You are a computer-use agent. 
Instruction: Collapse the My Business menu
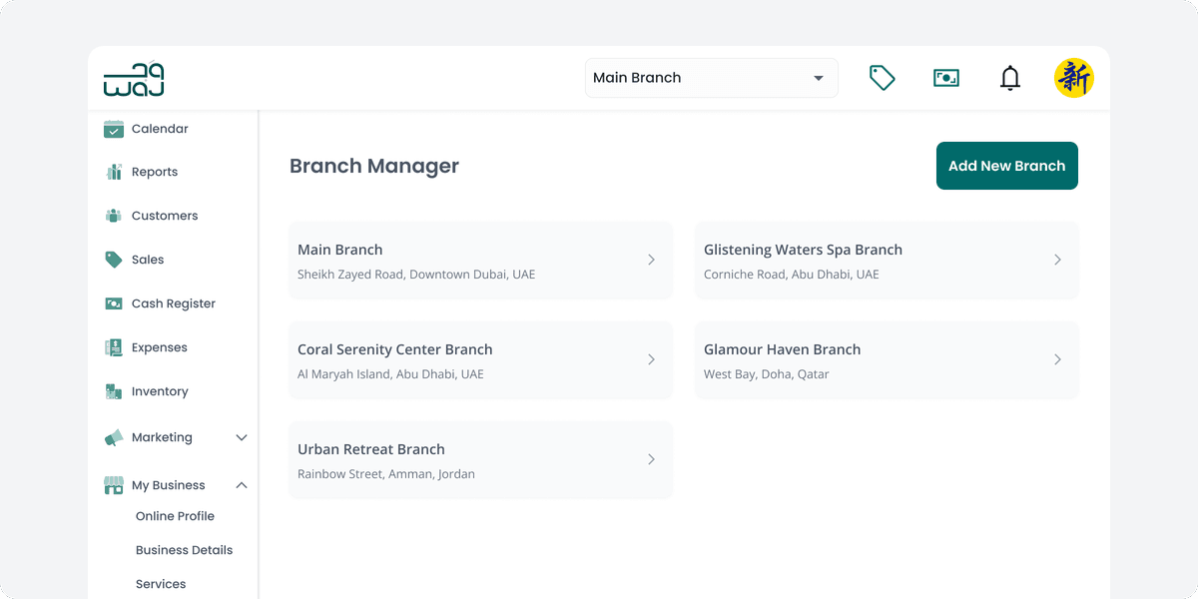pos(241,485)
